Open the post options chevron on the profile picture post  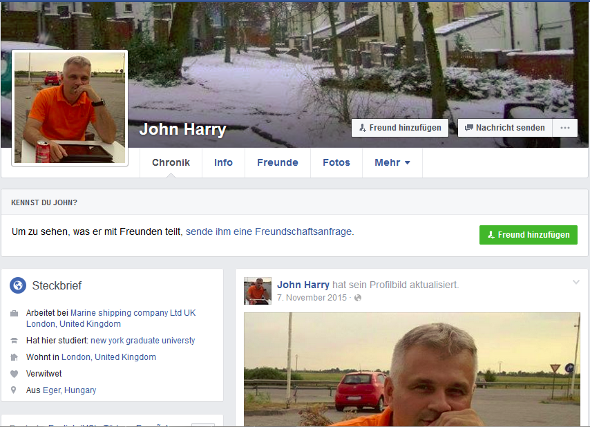575,282
